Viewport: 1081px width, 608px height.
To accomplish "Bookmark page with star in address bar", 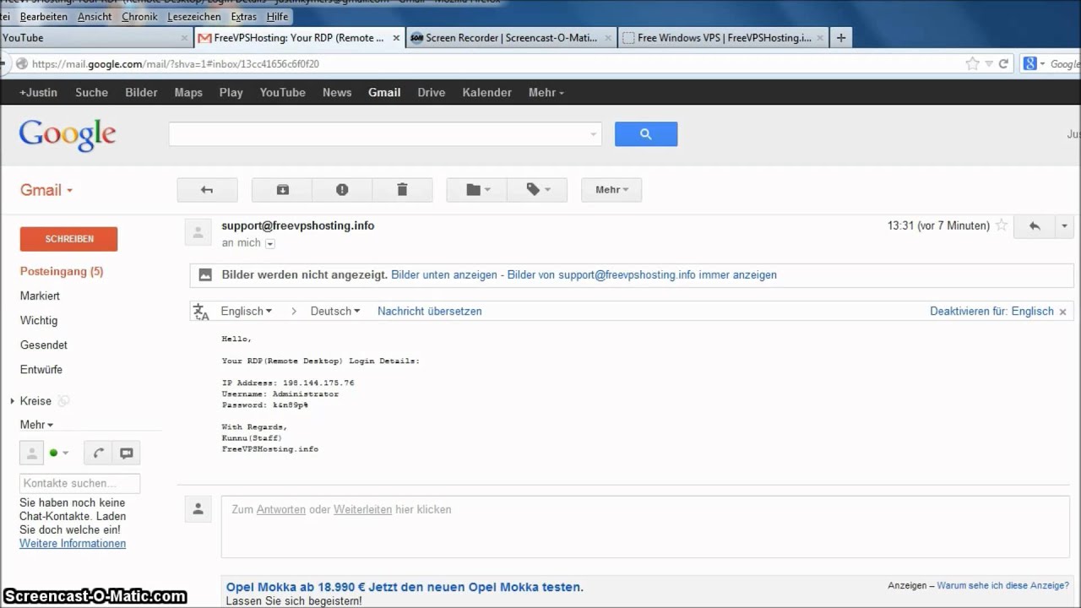I will click(972, 63).
